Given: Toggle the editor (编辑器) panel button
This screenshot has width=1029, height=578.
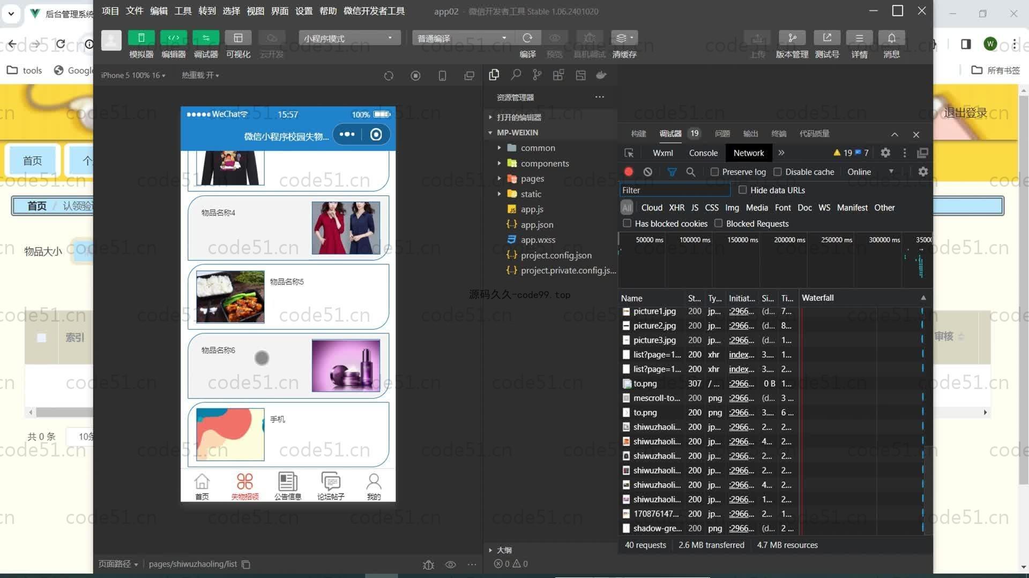Looking at the screenshot, I should 173,38.
